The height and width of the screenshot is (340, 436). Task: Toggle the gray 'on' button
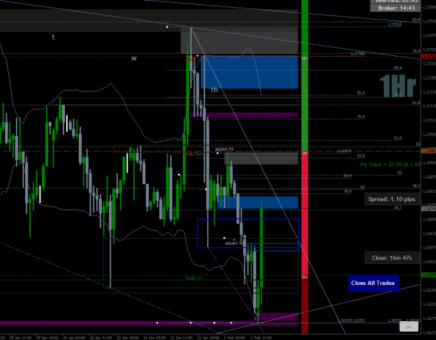(x=409, y=327)
